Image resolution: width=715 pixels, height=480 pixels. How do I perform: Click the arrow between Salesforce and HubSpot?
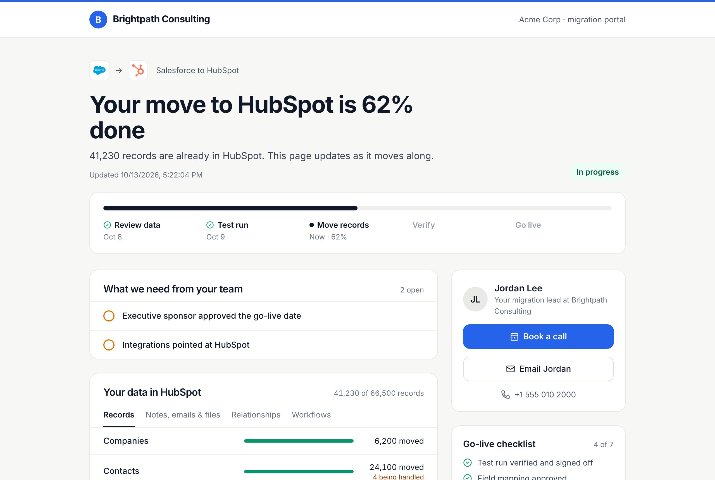119,71
